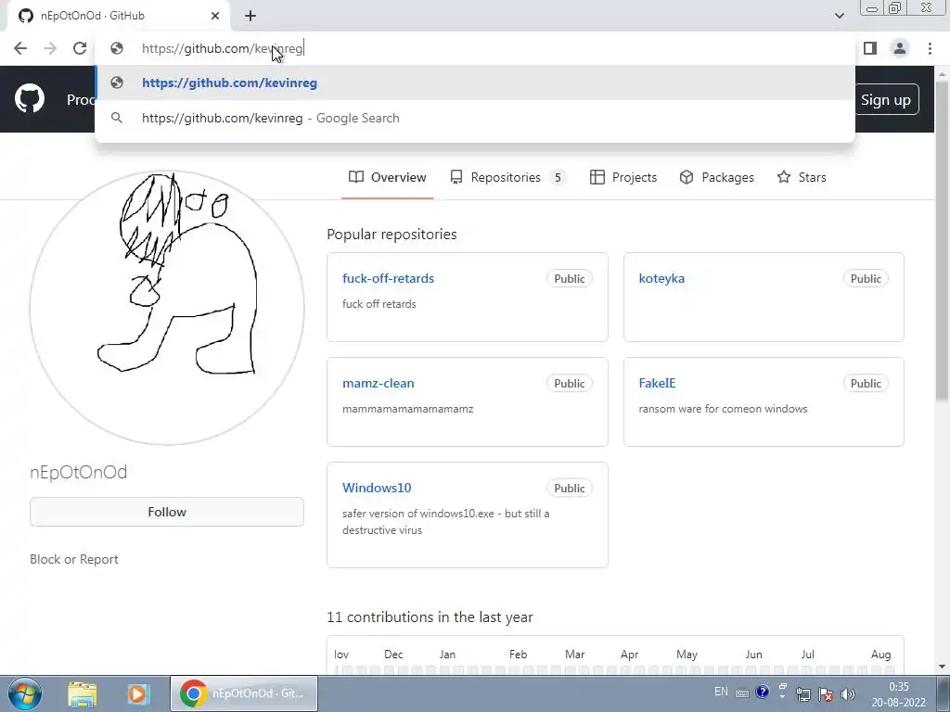Click the Action Center flag tray icon
950x712 pixels.
825,694
